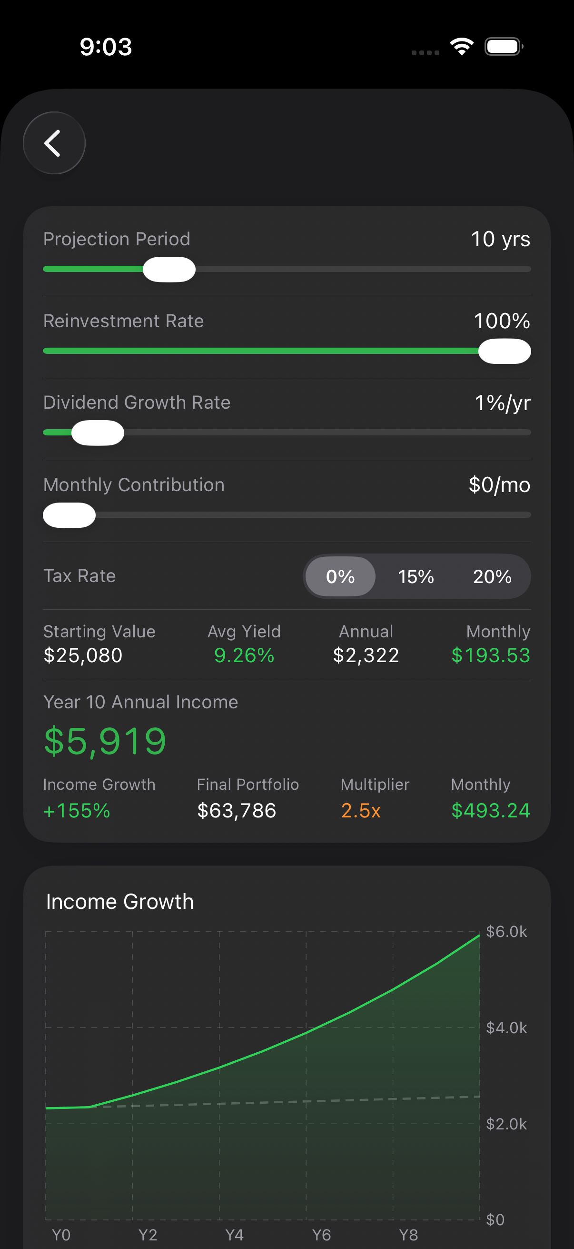This screenshot has height=1249, width=574.
Task: Tap the +155% Income Growth stat
Action: [77, 811]
